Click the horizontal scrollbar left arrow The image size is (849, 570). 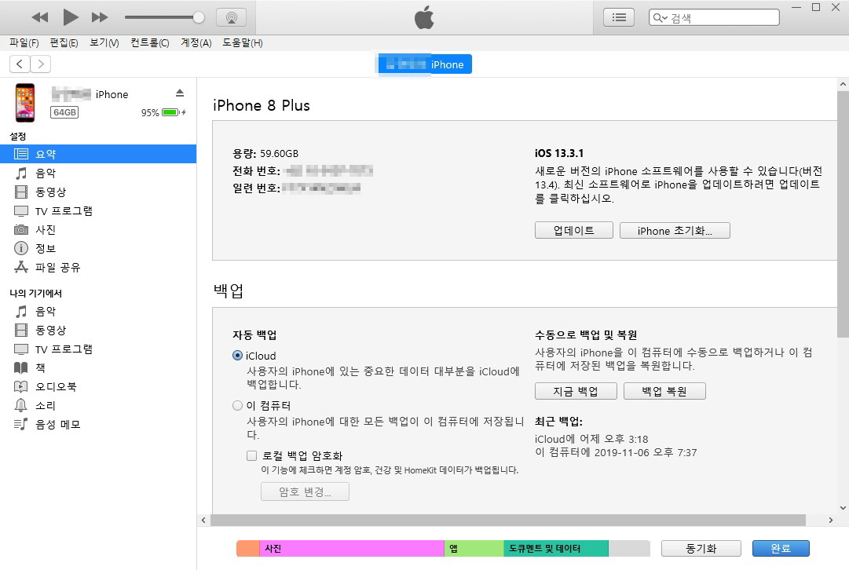203,521
